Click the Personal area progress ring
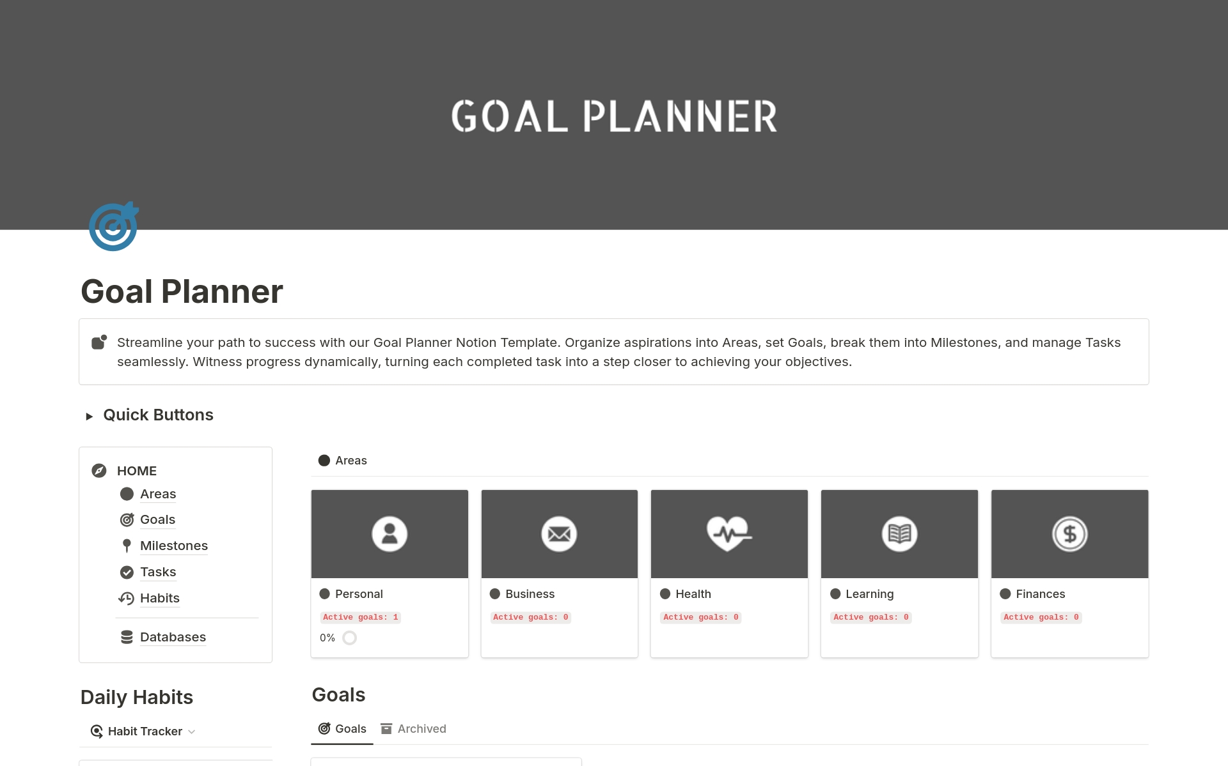 349,638
